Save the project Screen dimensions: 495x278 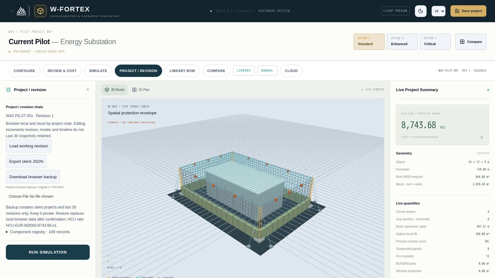(468, 11)
